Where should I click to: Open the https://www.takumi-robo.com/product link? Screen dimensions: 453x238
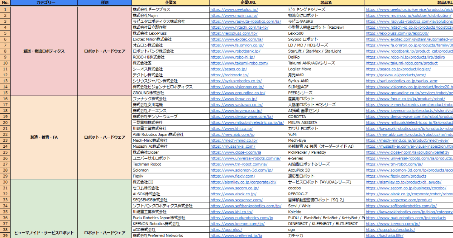(x=402, y=63)
